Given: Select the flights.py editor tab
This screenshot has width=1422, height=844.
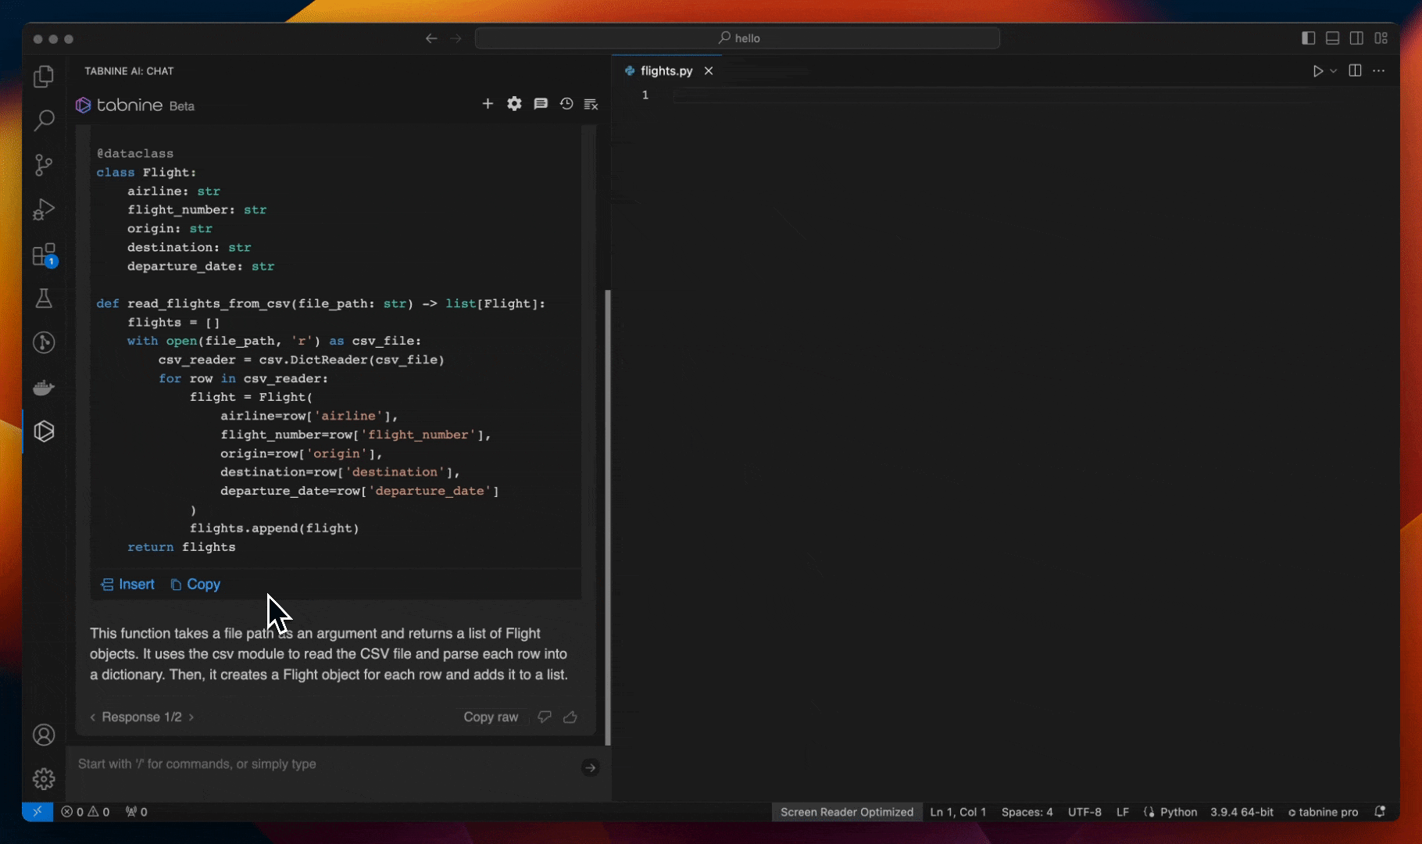Looking at the screenshot, I should point(666,71).
